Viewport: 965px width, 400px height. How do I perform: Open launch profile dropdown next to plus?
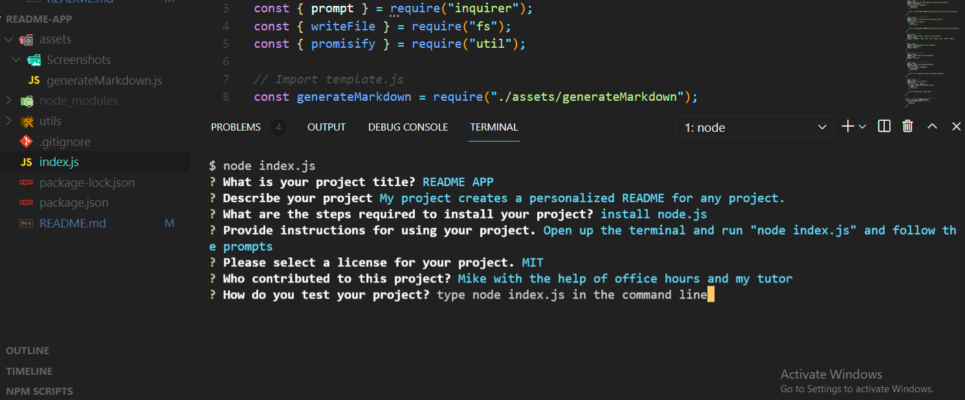[862, 127]
